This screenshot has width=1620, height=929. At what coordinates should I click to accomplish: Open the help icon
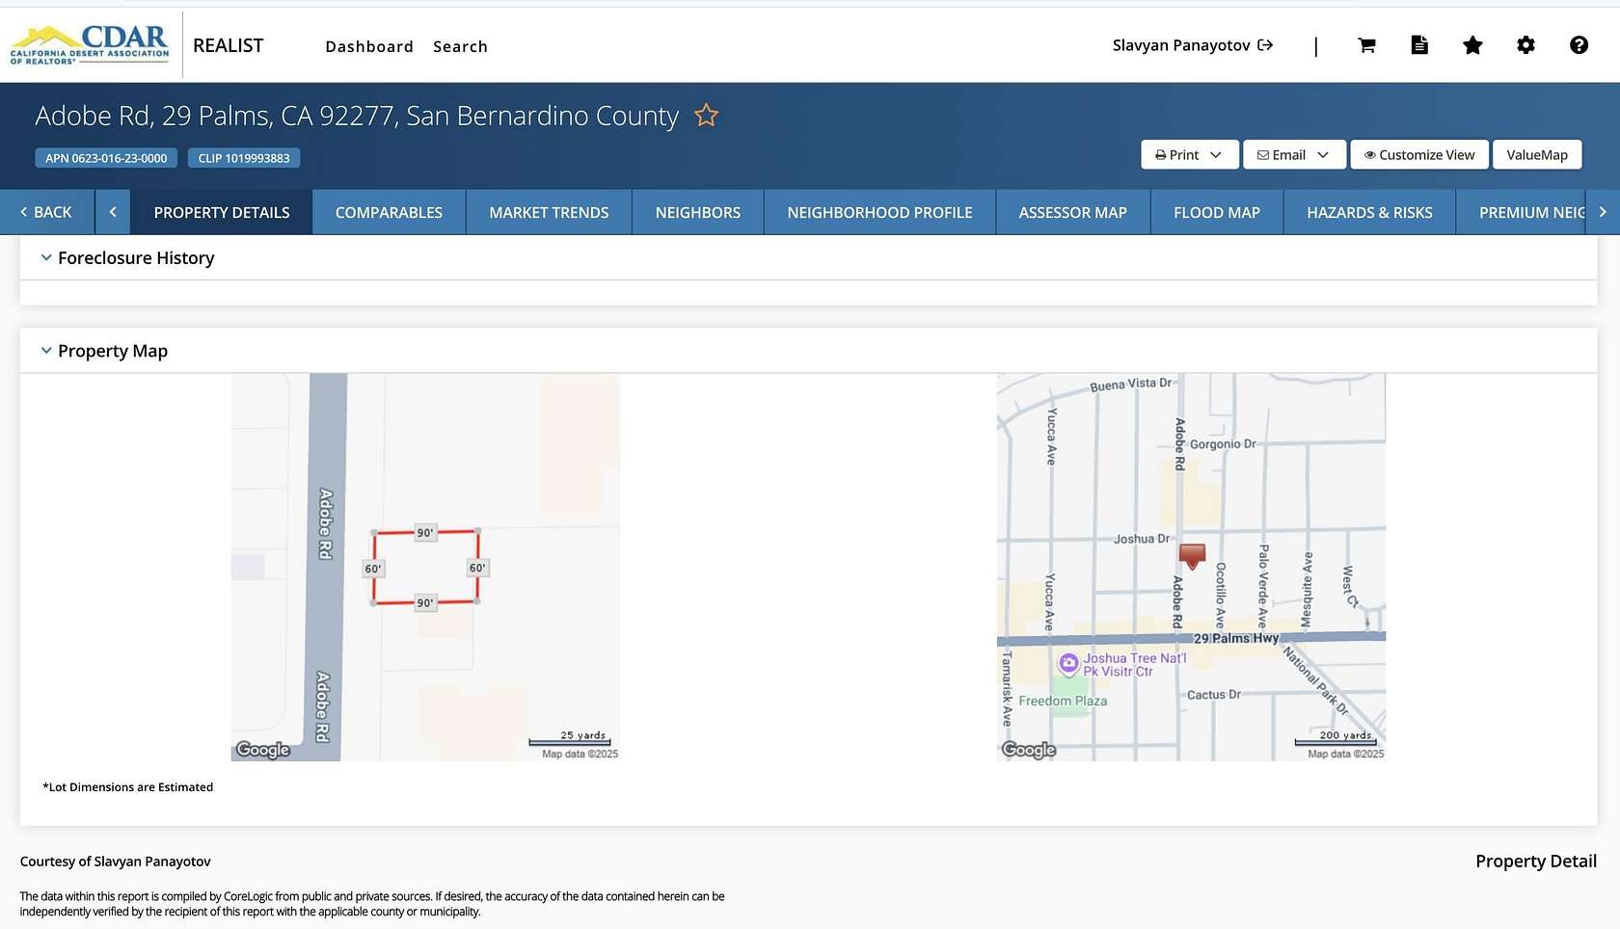click(x=1579, y=44)
